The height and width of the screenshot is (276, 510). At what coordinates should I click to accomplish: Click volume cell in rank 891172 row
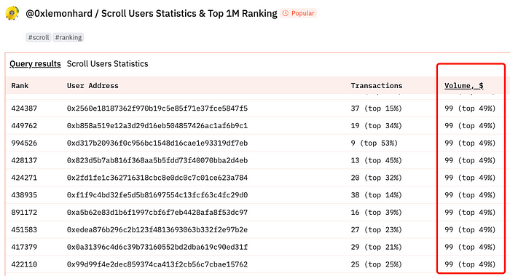[470, 213]
